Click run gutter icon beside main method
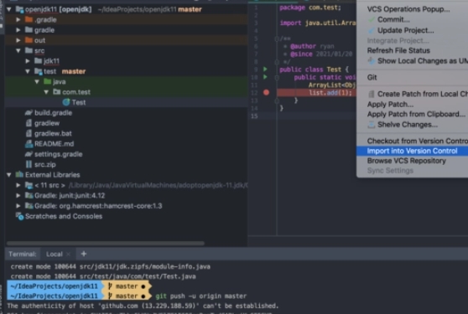468x314 pixels. click(x=265, y=77)
